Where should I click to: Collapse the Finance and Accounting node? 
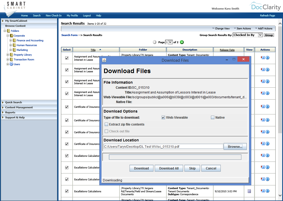pyautogui.click(x=10, y=40)
